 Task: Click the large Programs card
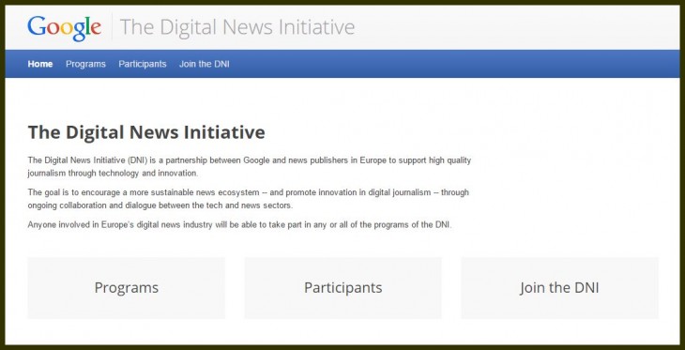(127, 288)
